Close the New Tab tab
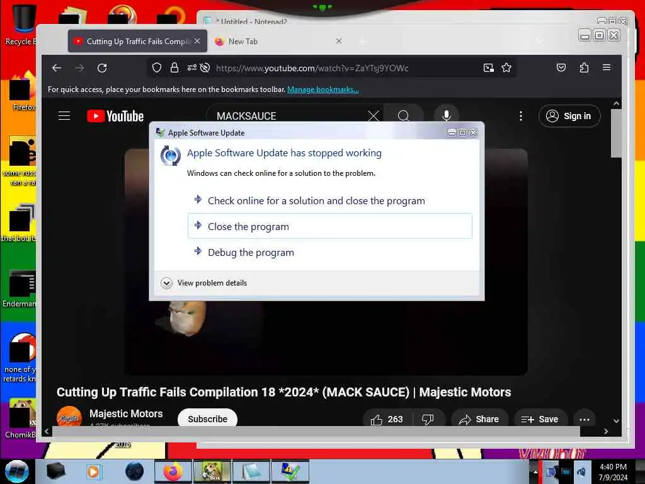 coord(338,41)
